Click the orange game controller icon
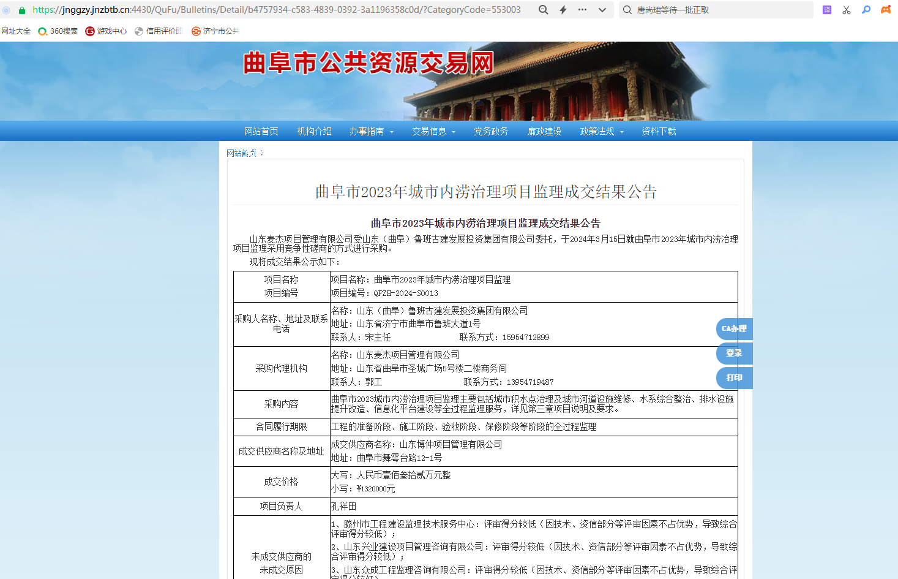Screen dimensions: 898x579 tap(886, 10)
